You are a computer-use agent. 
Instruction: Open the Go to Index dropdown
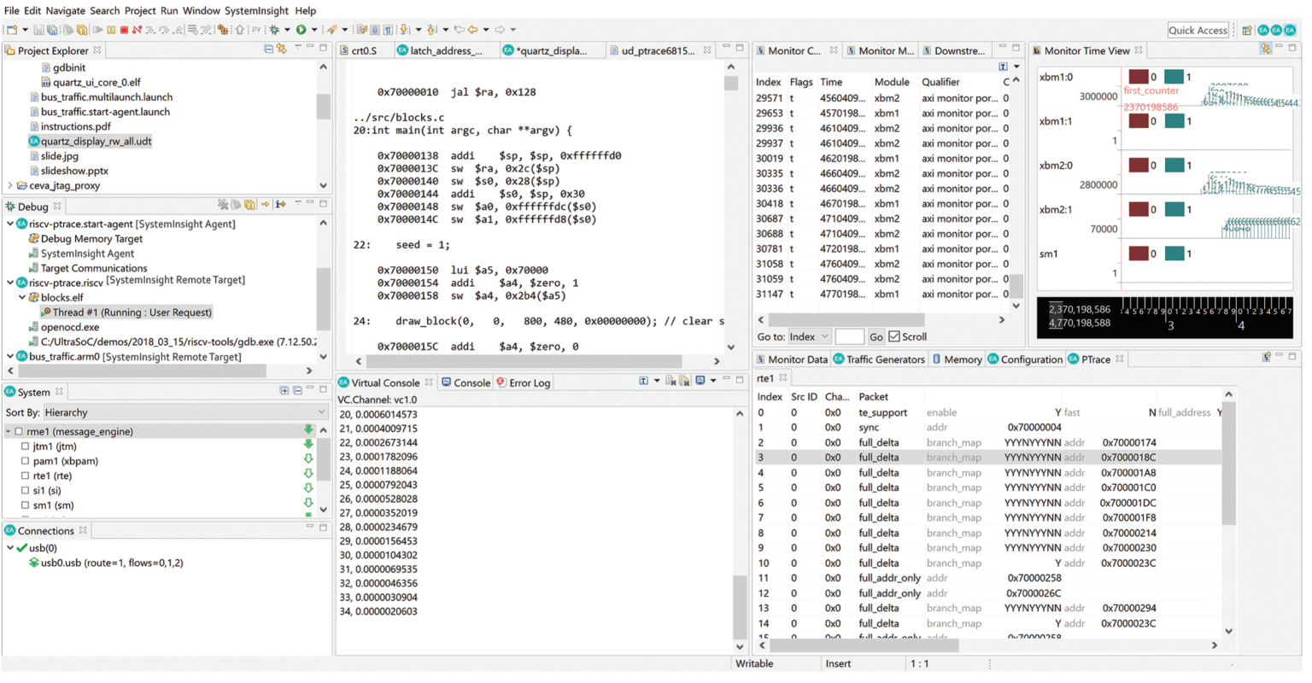click(808, 337)
